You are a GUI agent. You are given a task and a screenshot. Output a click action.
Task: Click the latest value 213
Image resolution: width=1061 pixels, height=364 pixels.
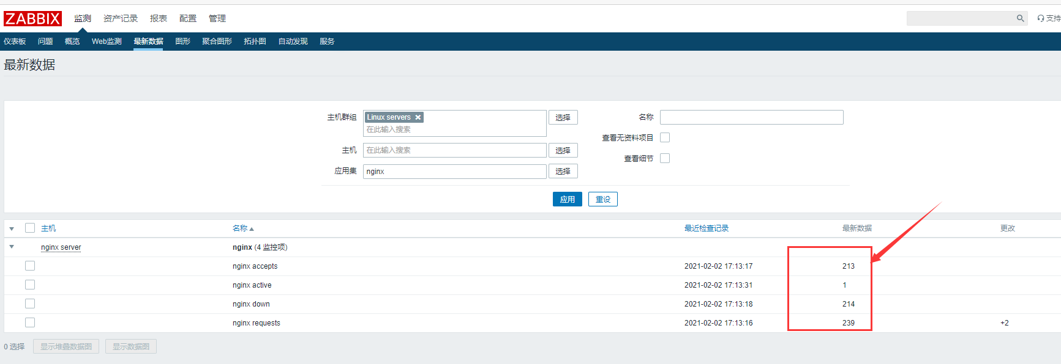tap(848, 266)
